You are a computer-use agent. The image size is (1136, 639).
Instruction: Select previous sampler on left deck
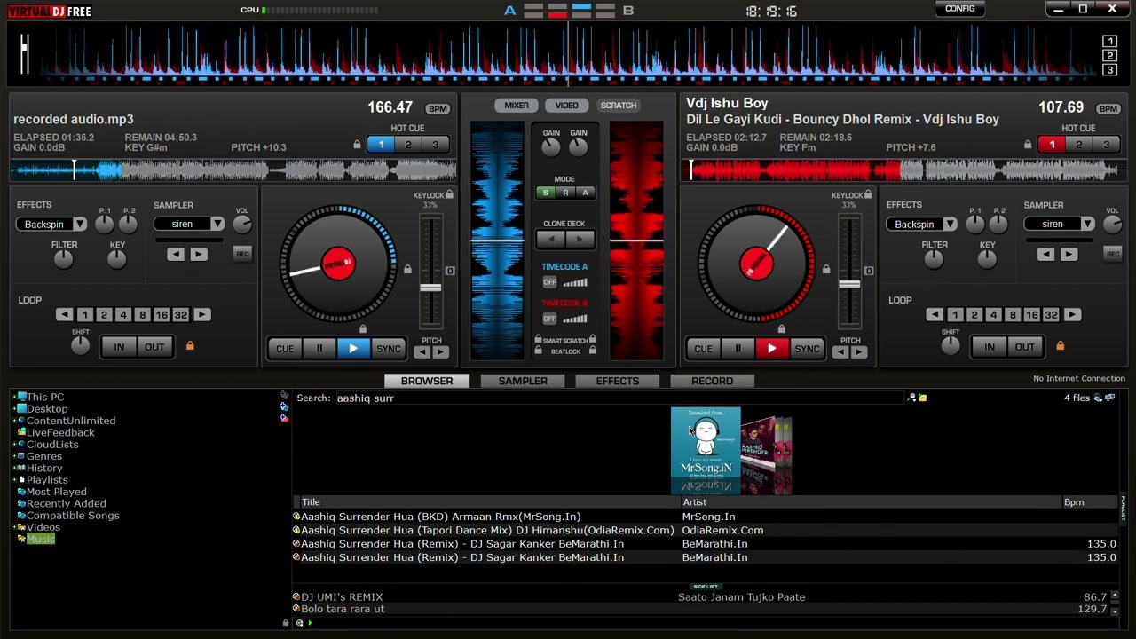176,255
